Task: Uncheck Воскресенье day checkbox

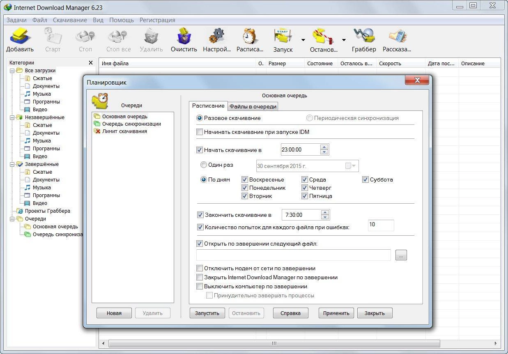Action: [245, 179]
